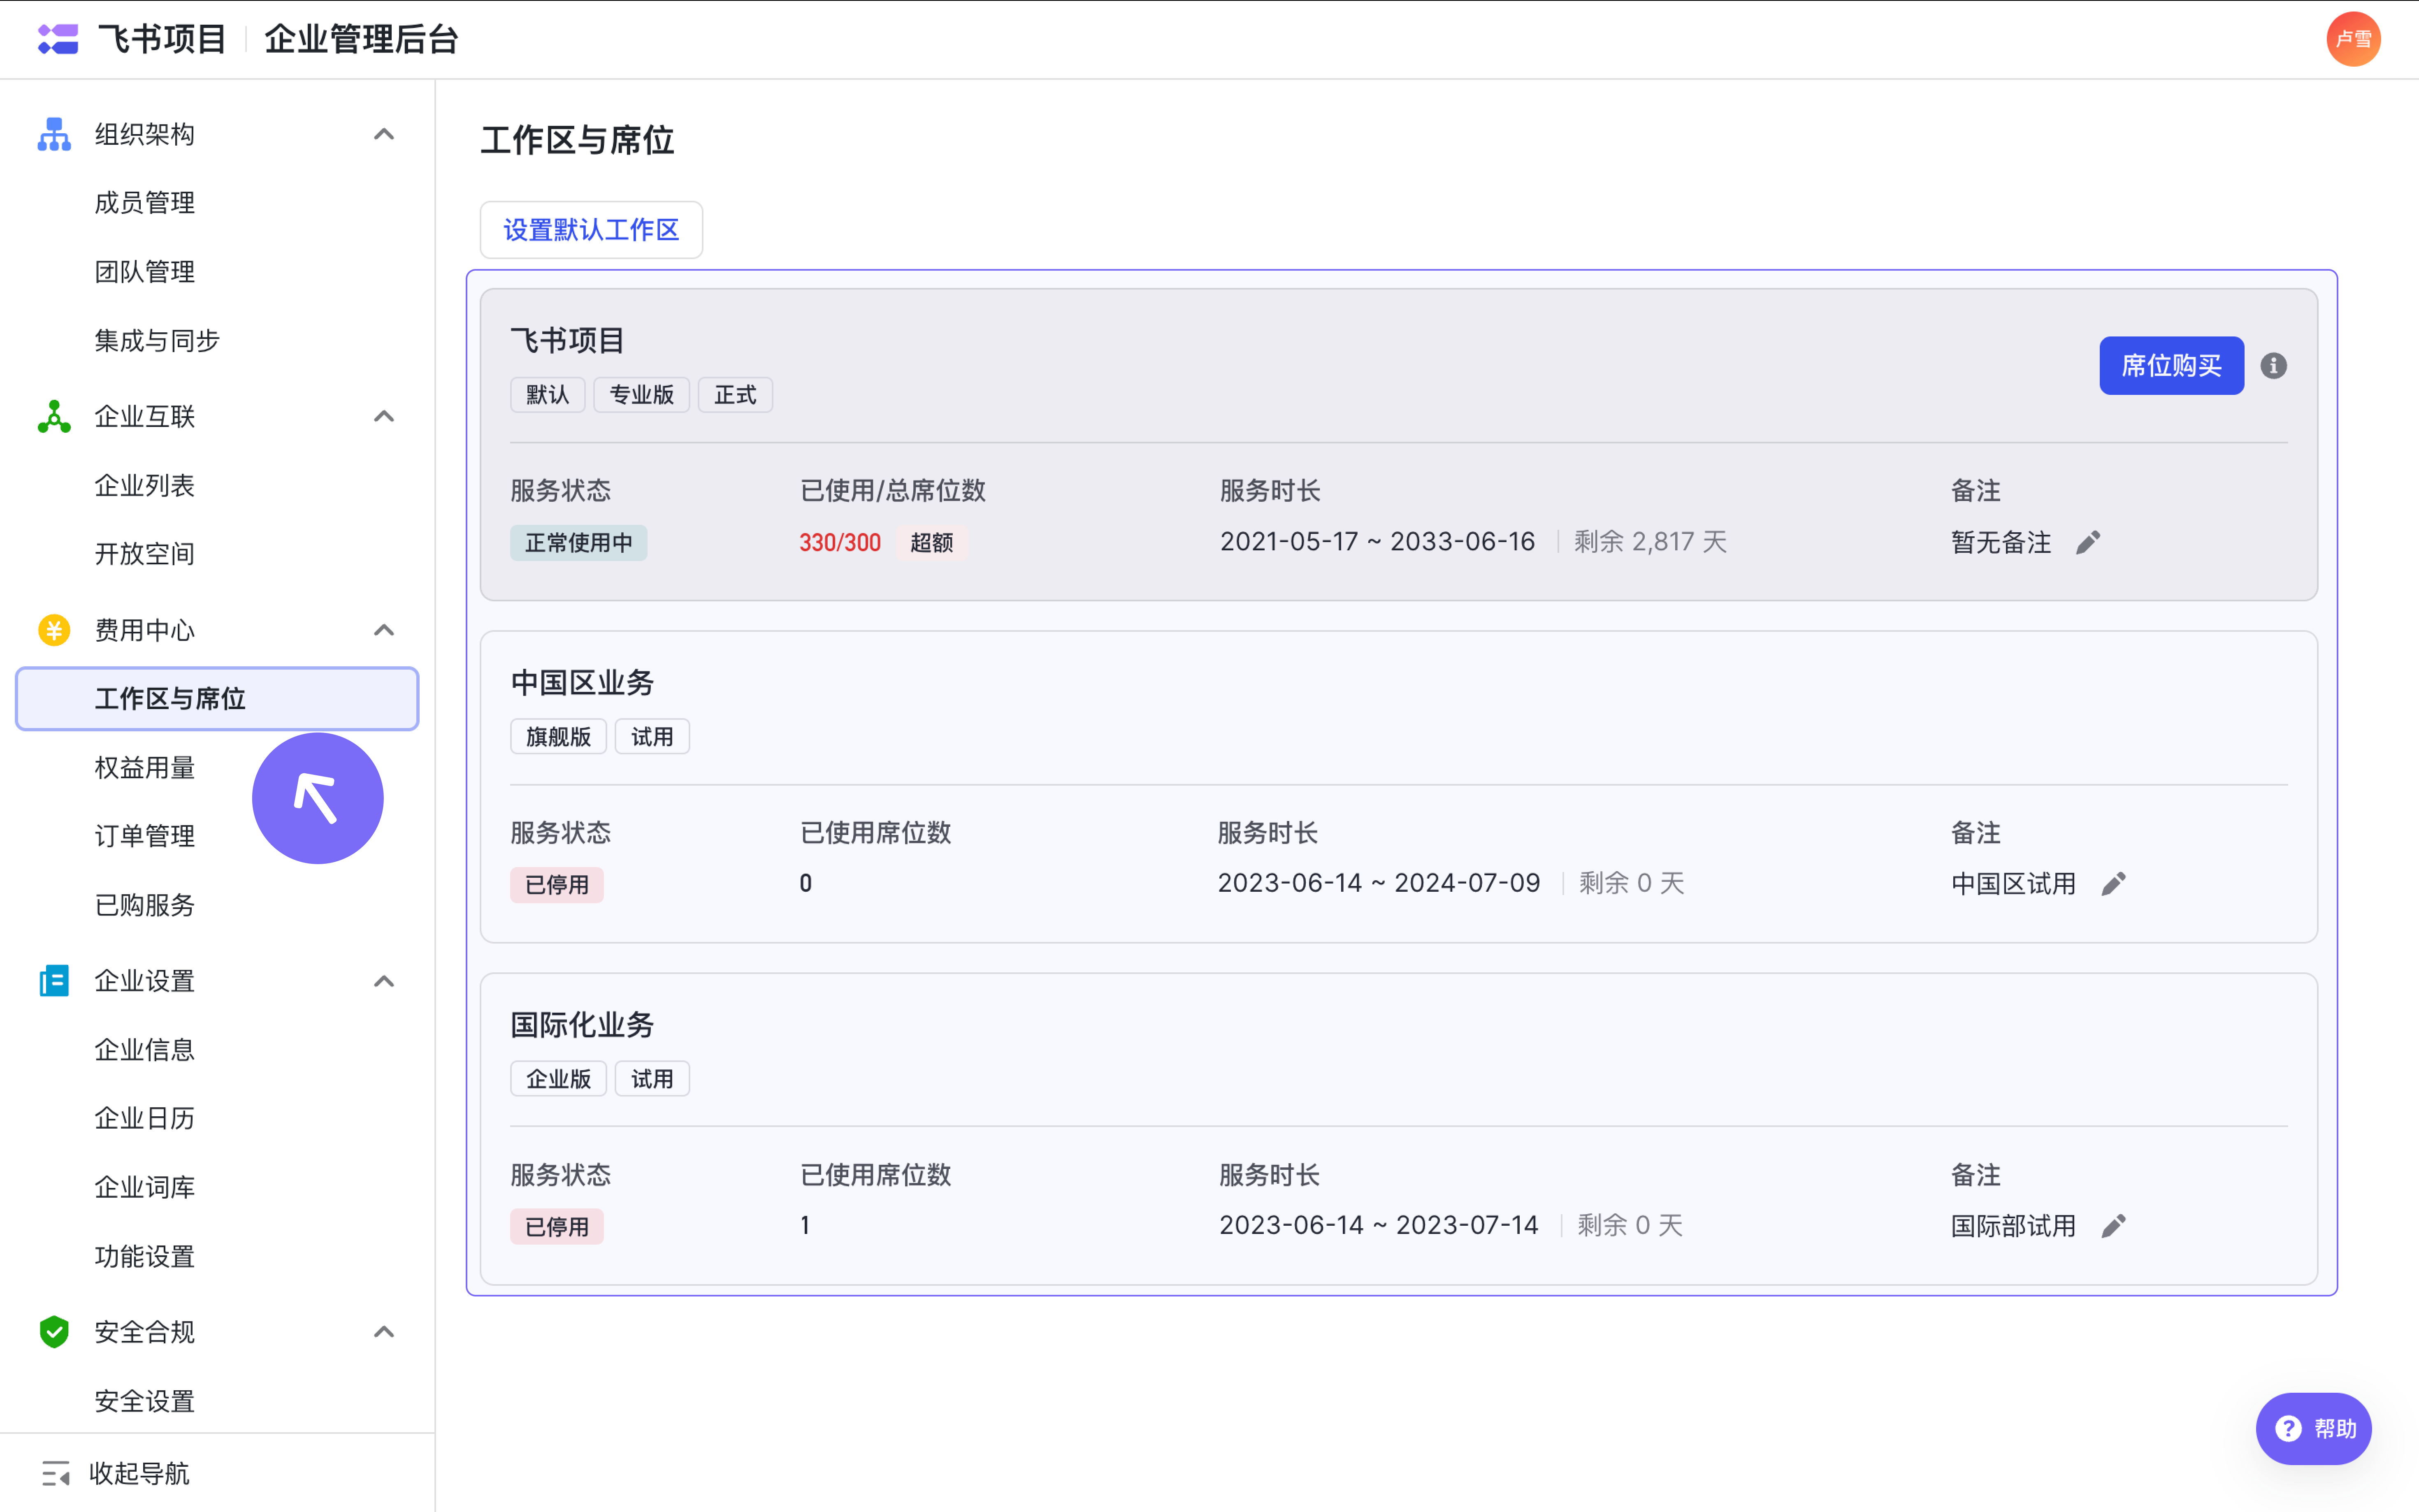Select 工作区与席位 menu item
Viewport: 2419px width, 1512px height.
[x=217, y=699]
